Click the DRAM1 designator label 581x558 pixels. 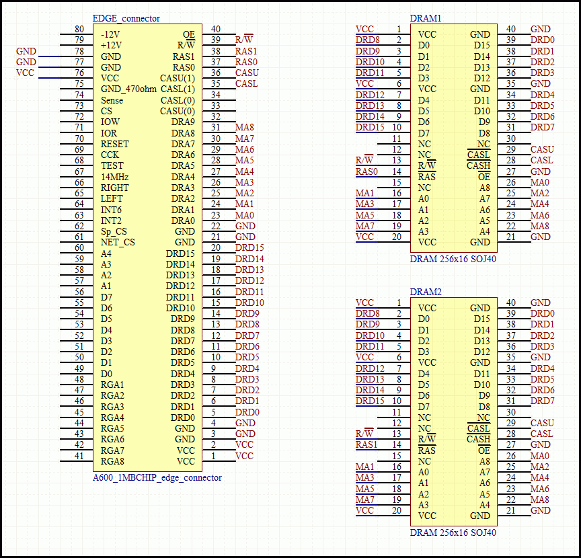(x=426, y=19)
